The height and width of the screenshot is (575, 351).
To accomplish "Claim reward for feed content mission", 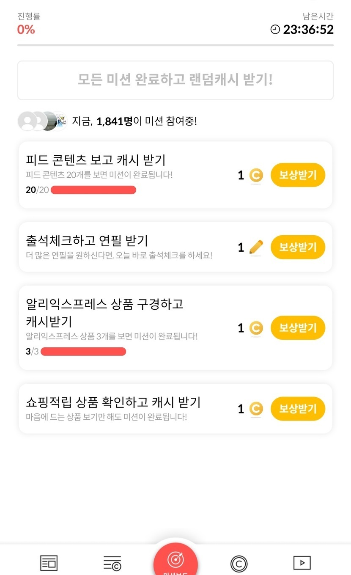I will (298, 175).
